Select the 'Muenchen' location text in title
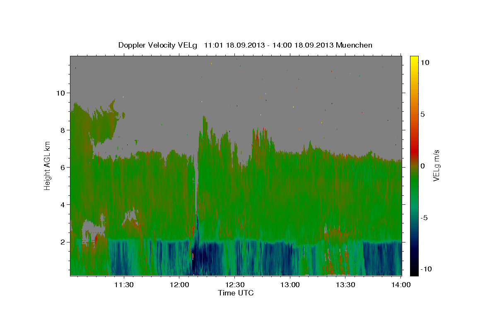This screenshot has height=331, width=497. [x=354, y=45]
